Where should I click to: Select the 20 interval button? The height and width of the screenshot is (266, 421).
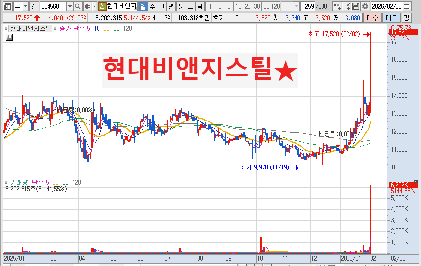(248, 6)
